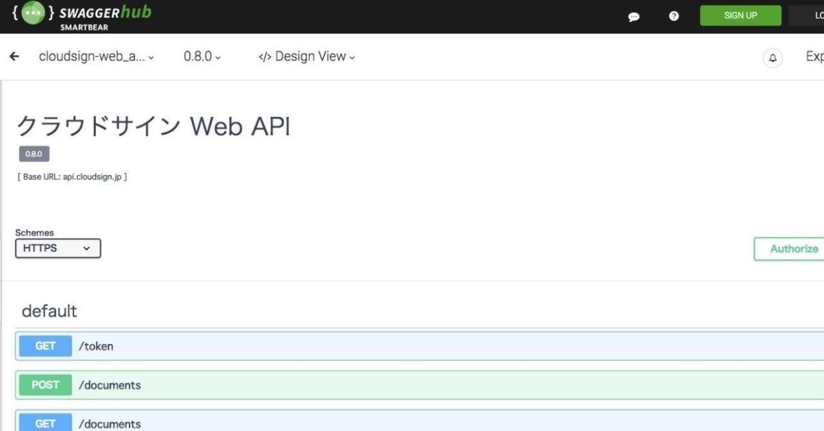
Task: Click the POST badge on /documents
Action: pyautogui.click(x=45, y=385)
